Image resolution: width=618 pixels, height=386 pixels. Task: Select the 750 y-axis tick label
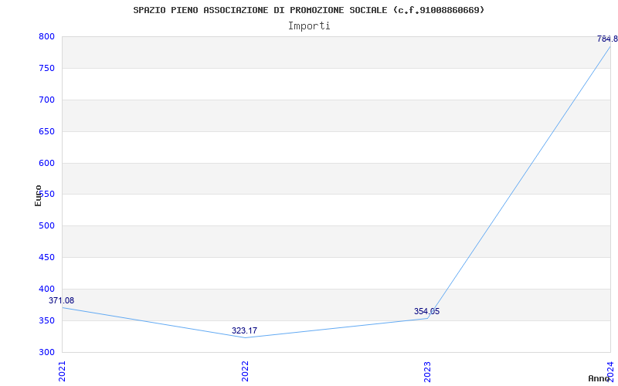(46, 68)
